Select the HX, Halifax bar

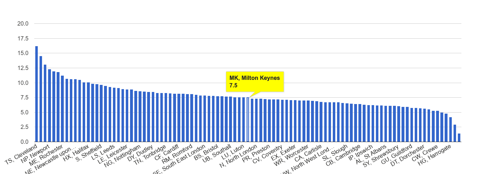(x=88, y=112)
